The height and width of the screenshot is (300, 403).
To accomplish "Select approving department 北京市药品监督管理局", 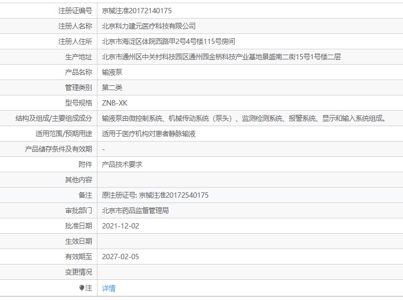I will (x=135, y=211).
